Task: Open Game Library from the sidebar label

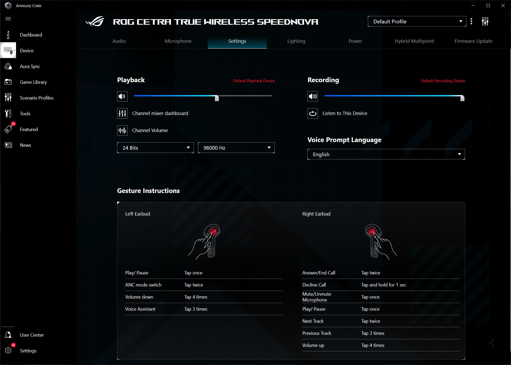Action: [x=33, y=82]
